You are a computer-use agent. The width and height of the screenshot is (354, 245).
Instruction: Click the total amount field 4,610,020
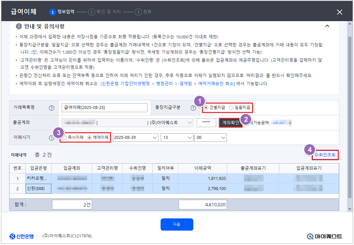(202, 205)
